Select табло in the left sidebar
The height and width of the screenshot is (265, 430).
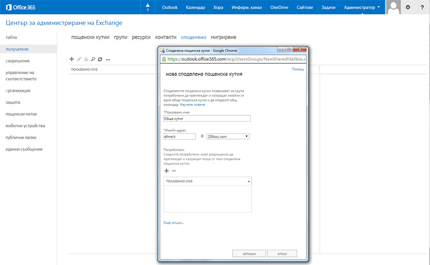(11, 38)
